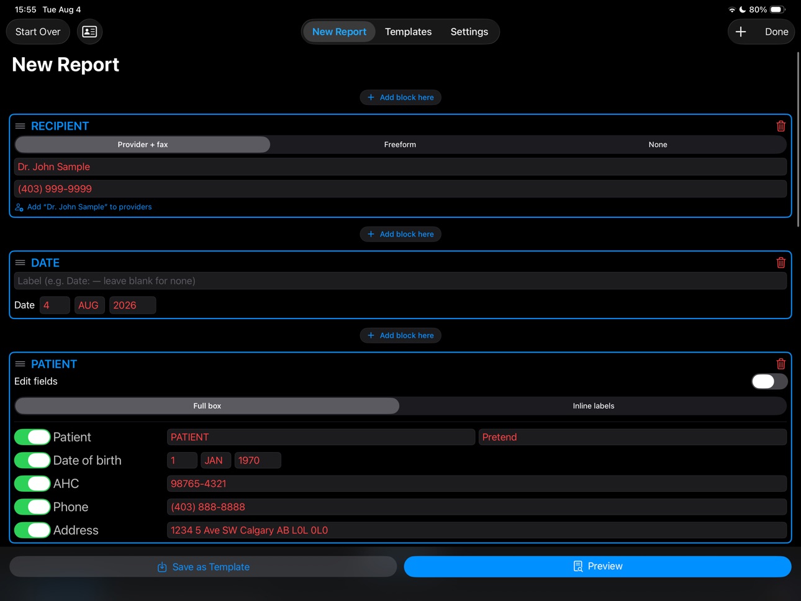Screen dimensions: 801x601
Task: Check the battery status icon
Action: pyautogui.click(x=778, y=9)
